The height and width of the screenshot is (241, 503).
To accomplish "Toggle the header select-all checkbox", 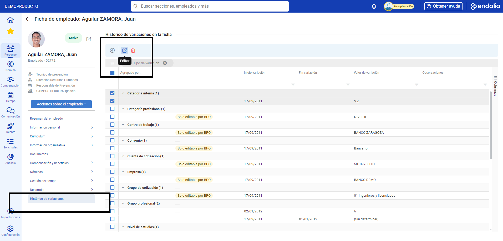I will pos(112,73).
